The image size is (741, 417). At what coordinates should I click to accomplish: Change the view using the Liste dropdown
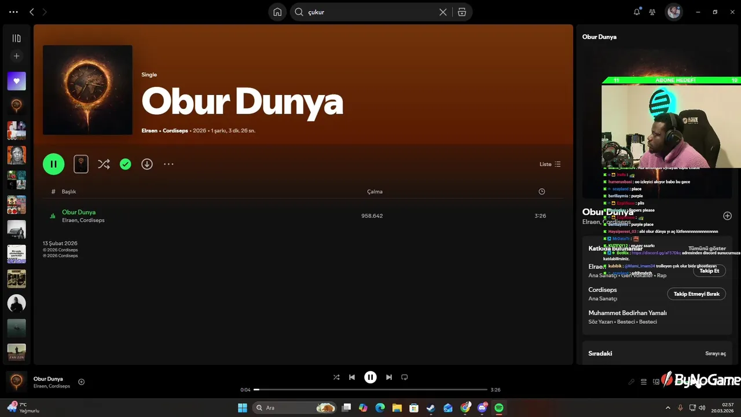(x=550, y=164)
